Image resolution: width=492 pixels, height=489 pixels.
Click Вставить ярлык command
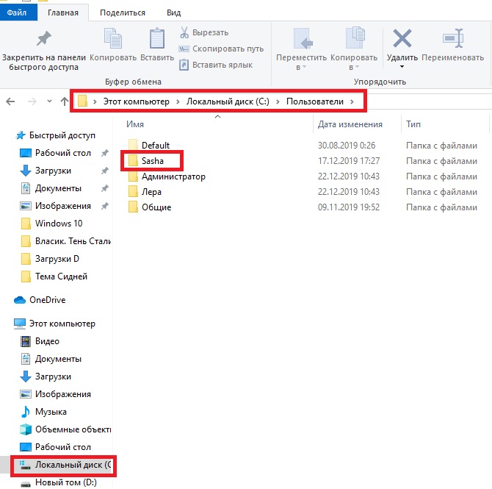(216, 65)
